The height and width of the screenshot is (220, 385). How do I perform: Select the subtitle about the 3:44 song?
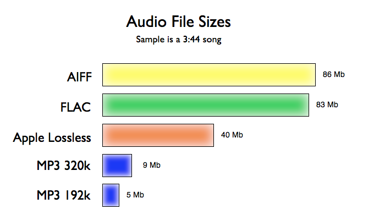tap(179, 40)
